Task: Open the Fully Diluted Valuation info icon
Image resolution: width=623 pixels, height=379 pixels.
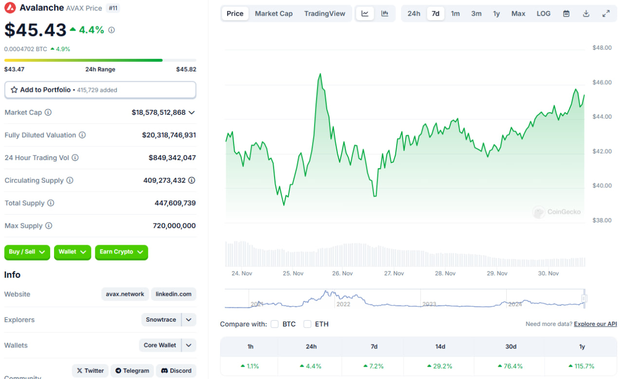Action: tap(82, 135)
